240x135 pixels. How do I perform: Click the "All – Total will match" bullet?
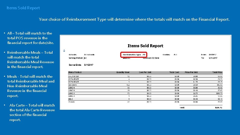point(30,38)
